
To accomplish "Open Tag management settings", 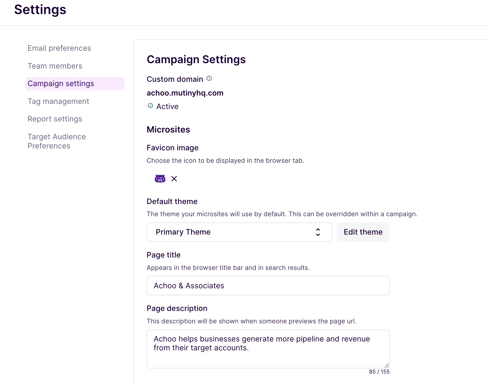I will pyautogui.click(x=58, y=101).
